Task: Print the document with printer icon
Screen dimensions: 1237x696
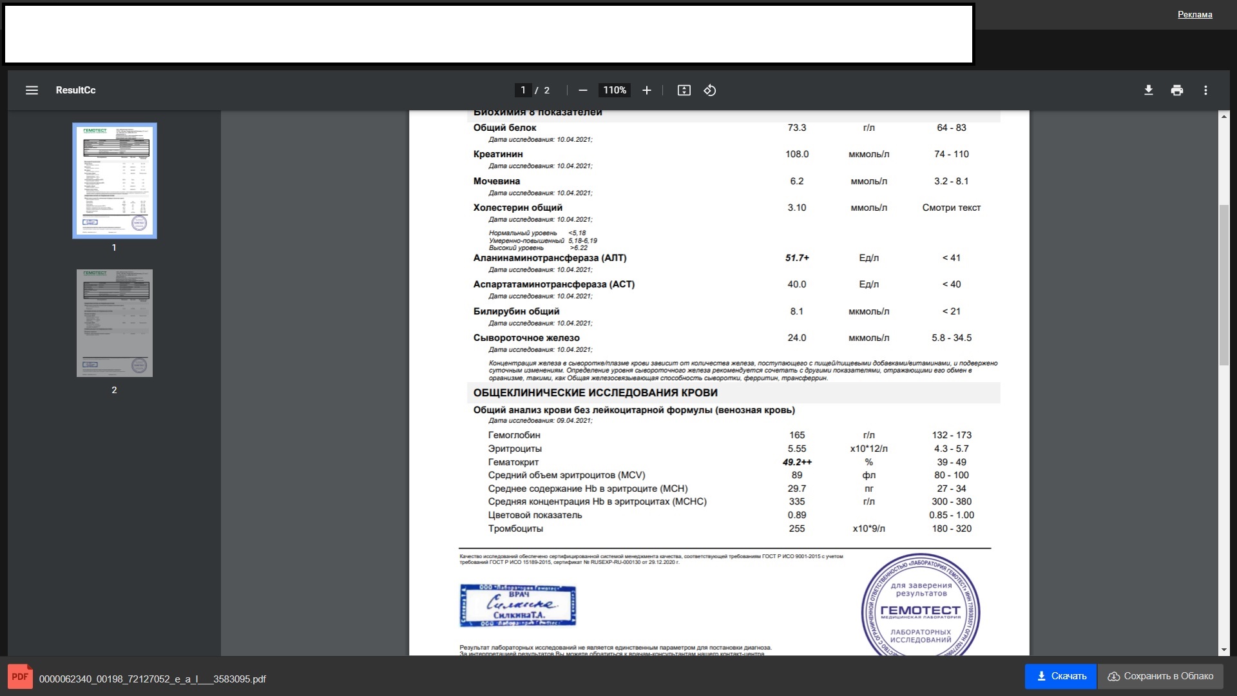Action: [1177, 90]
